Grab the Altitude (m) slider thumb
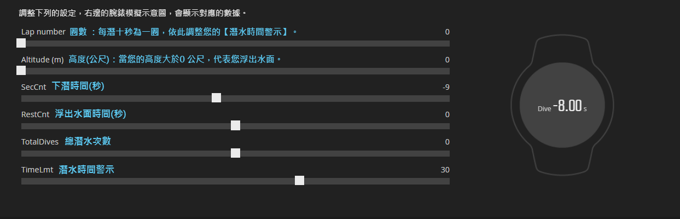 (21, 71)
